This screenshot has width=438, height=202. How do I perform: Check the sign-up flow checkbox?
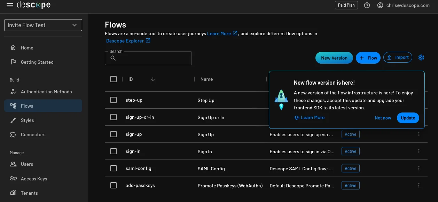(x=114, y=134)
